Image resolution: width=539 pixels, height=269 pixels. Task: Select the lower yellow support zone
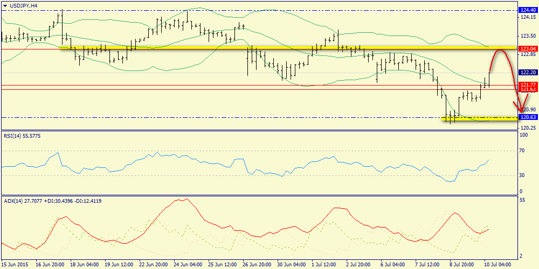(480, 117)
